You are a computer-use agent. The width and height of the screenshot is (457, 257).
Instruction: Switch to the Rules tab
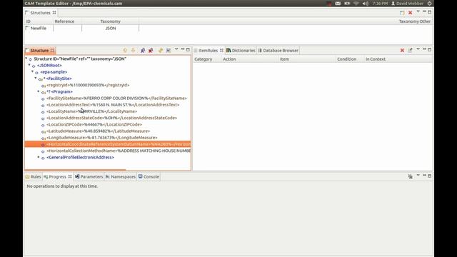[x=34, y=176]
